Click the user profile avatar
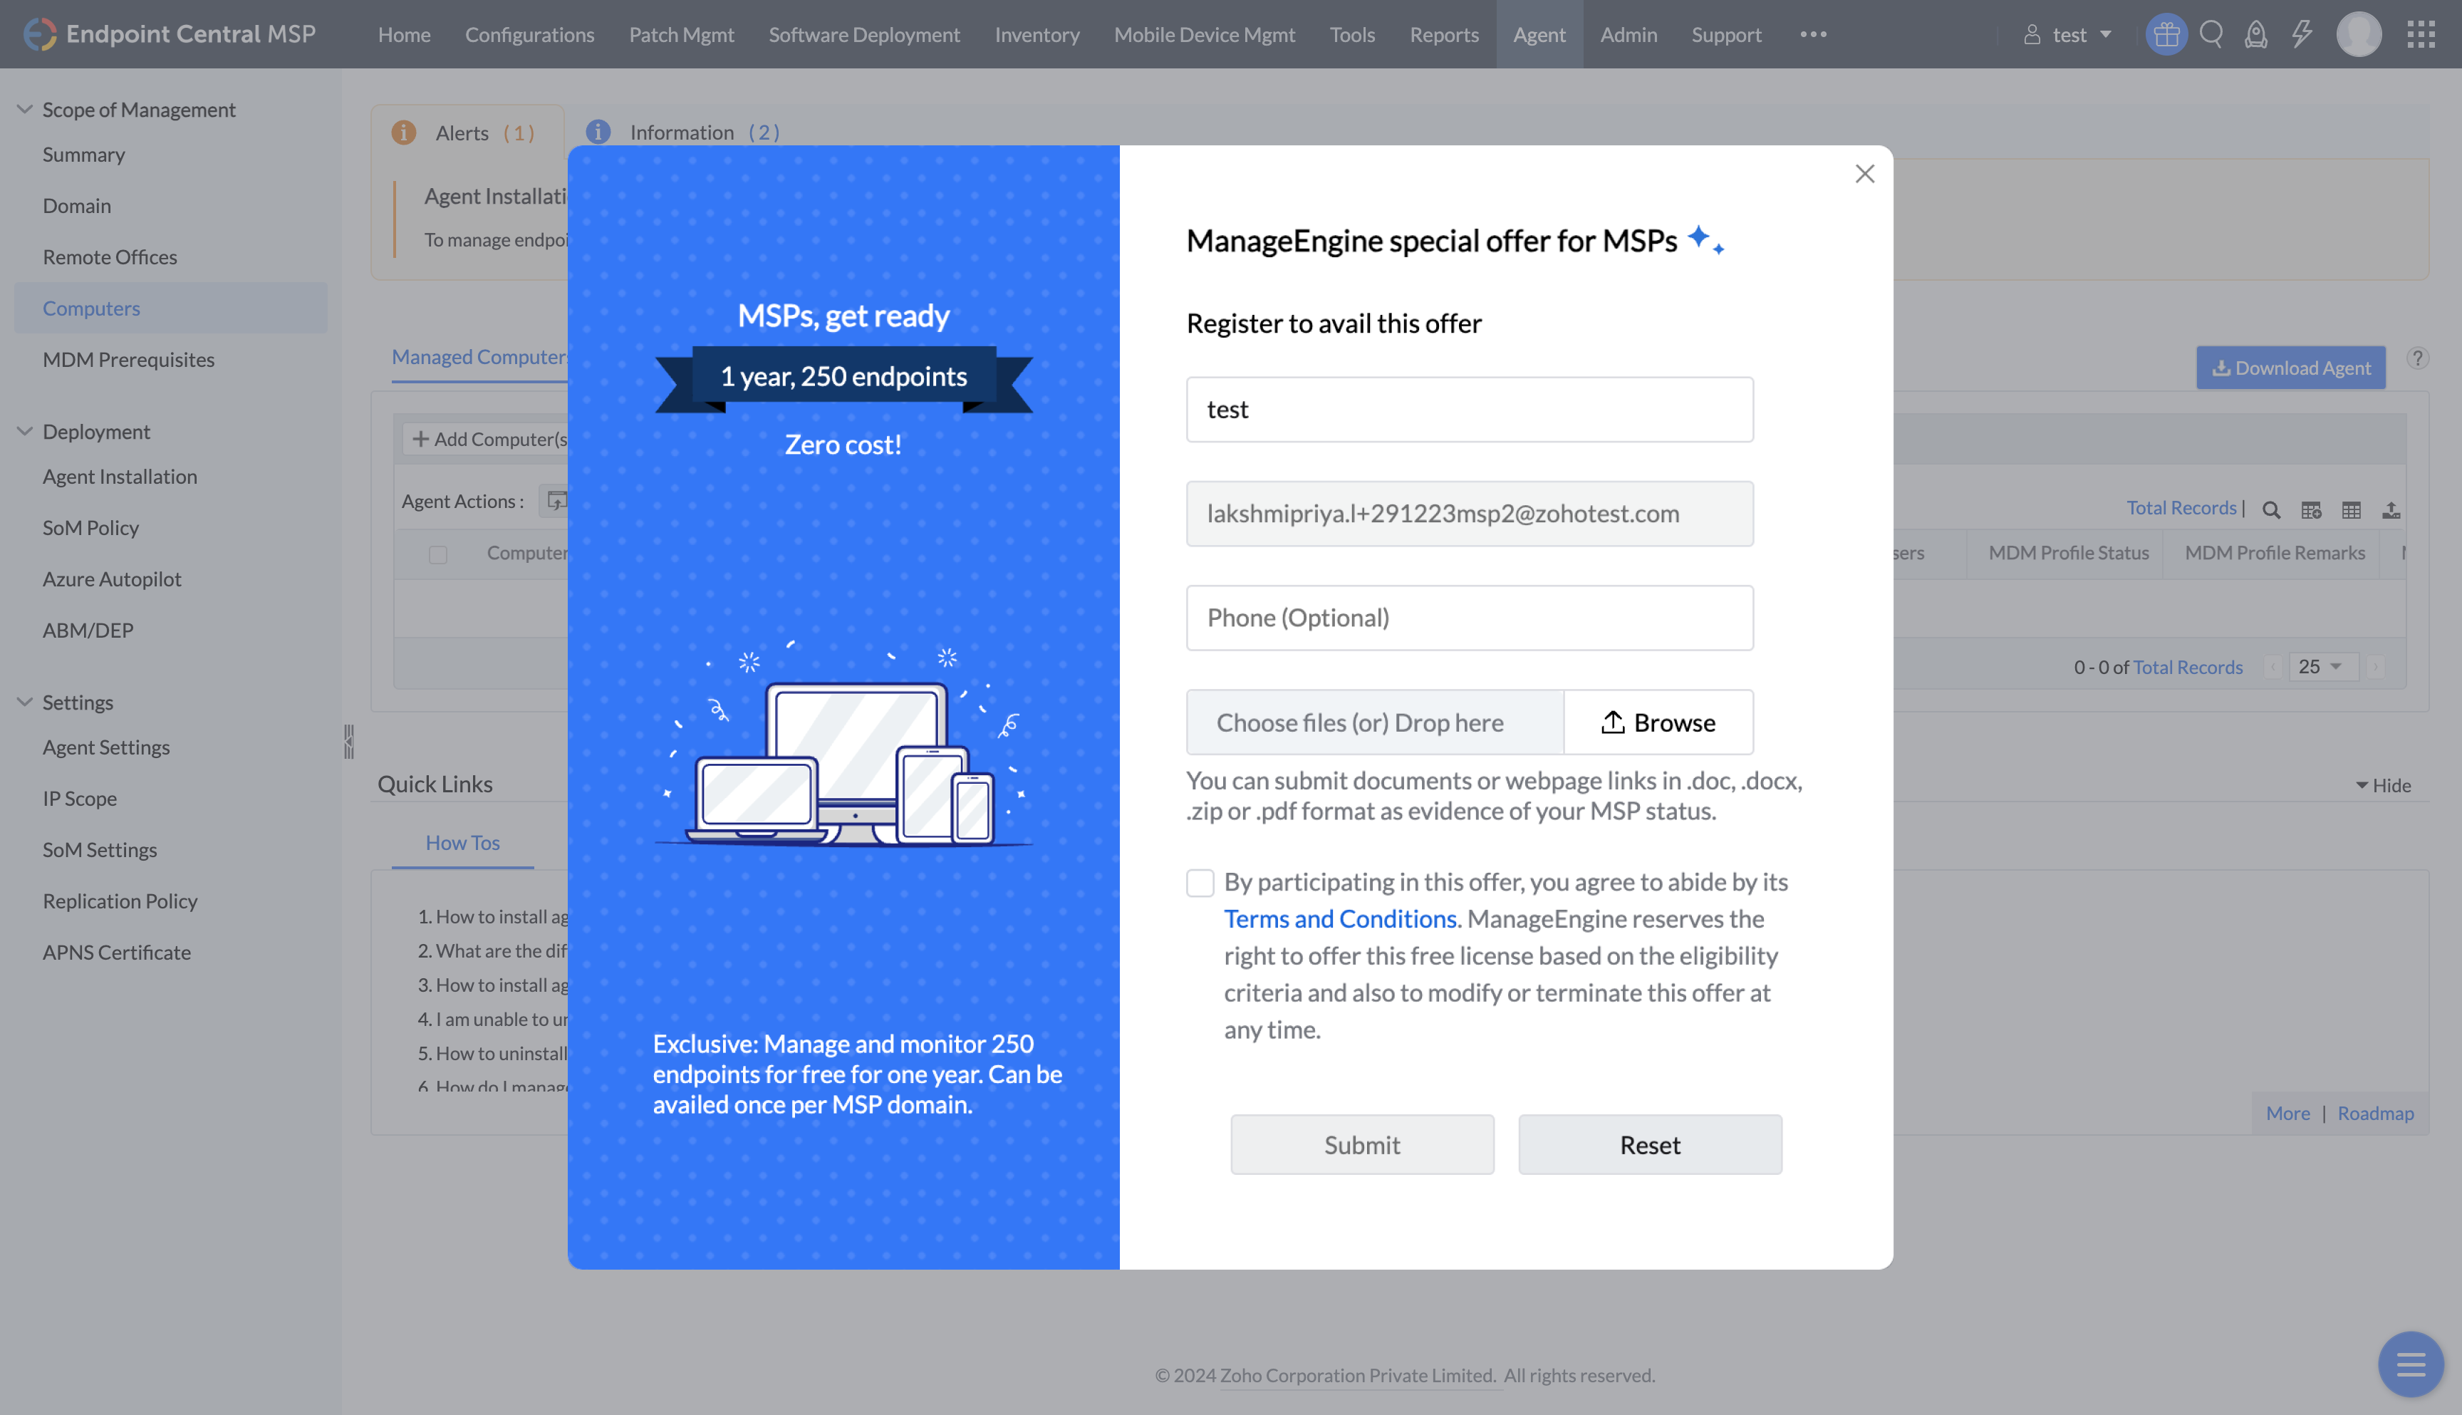The height and width of the screenshot is (1415, 2462). (2359, 35)
